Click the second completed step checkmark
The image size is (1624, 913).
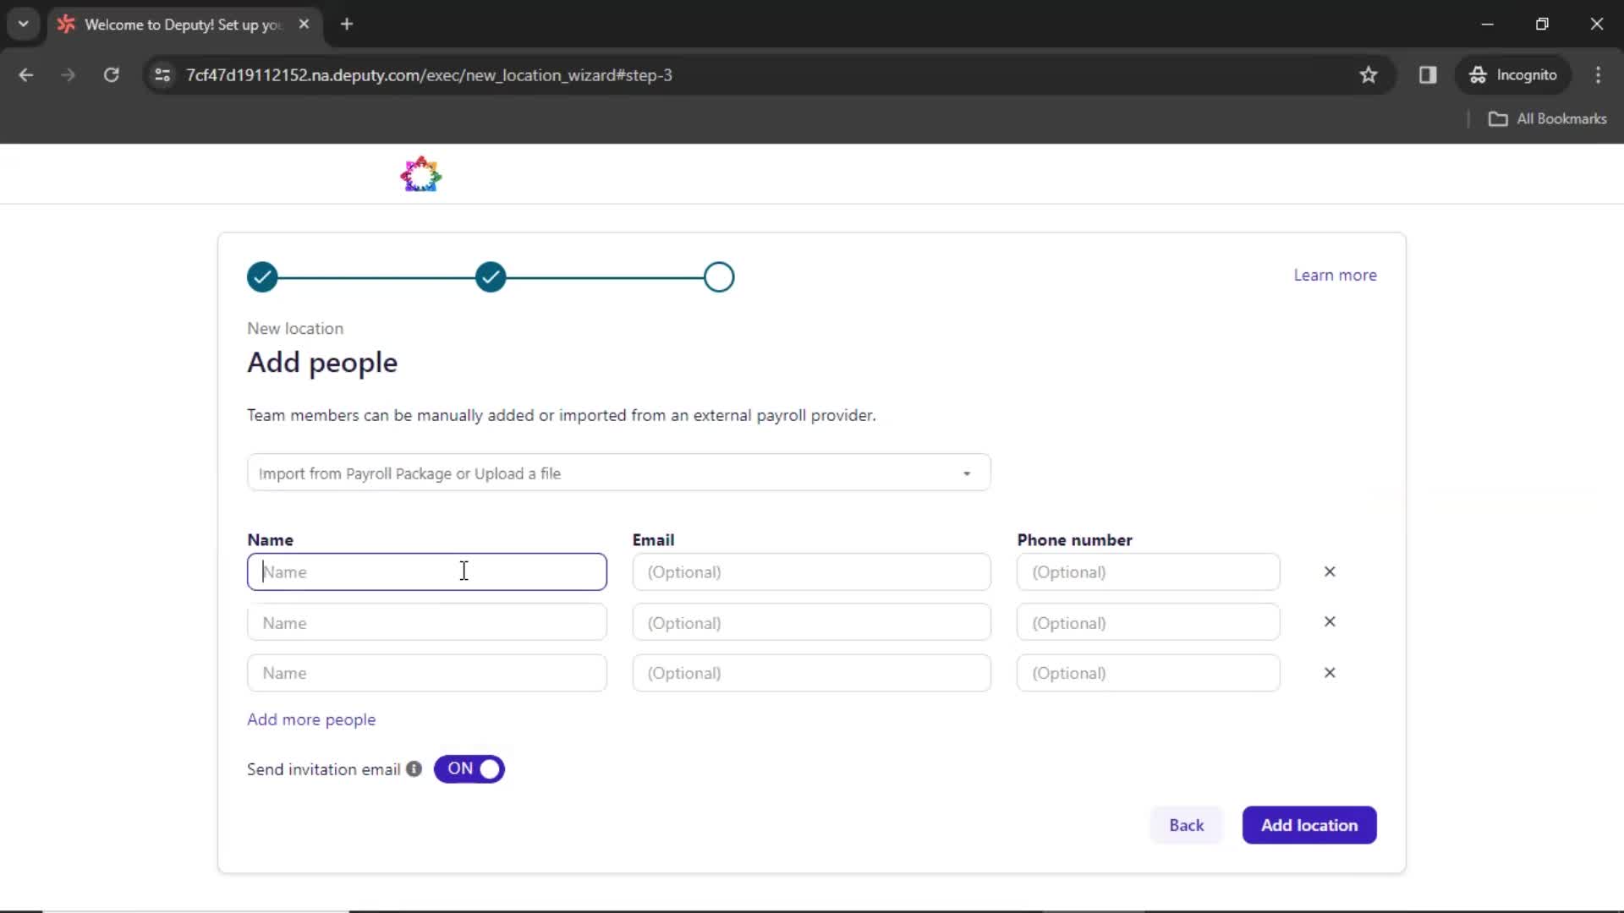491,276
